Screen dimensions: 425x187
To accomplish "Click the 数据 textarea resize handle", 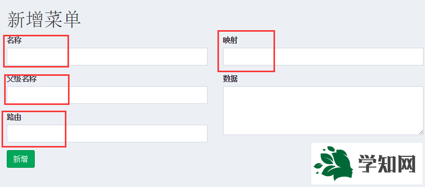I will pyautogui.click(x=421, y=132).
